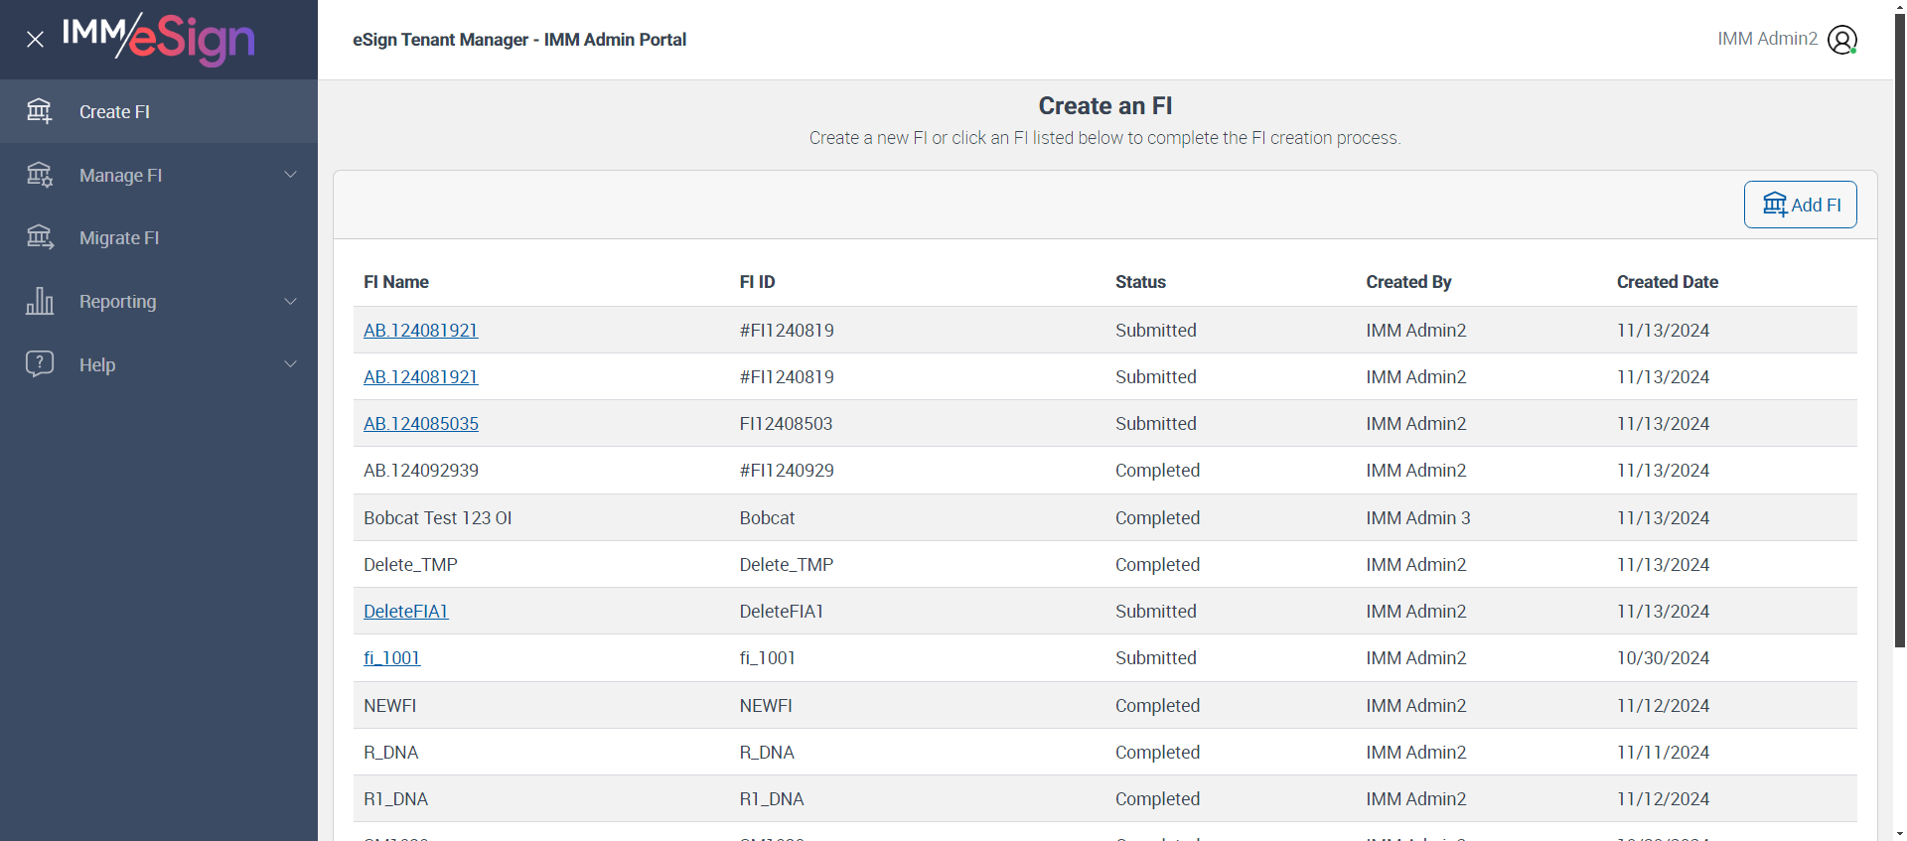Click the Reporting bar chart icon
This screenshot has height=841, width=1907.
(x=40, y=301)
